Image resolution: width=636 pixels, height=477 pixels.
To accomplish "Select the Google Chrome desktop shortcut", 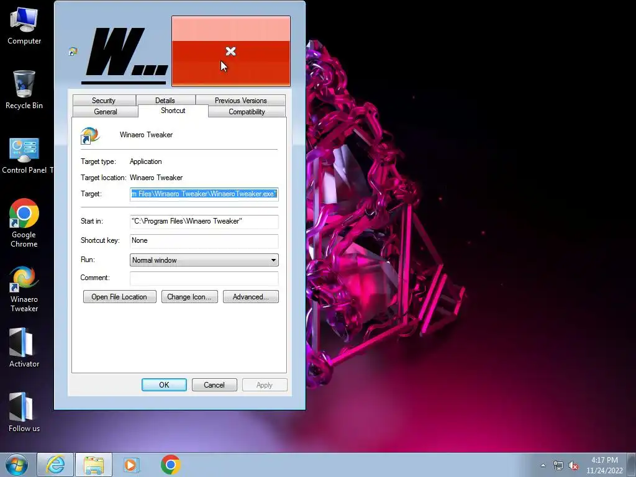I will [x=24, y=223].
